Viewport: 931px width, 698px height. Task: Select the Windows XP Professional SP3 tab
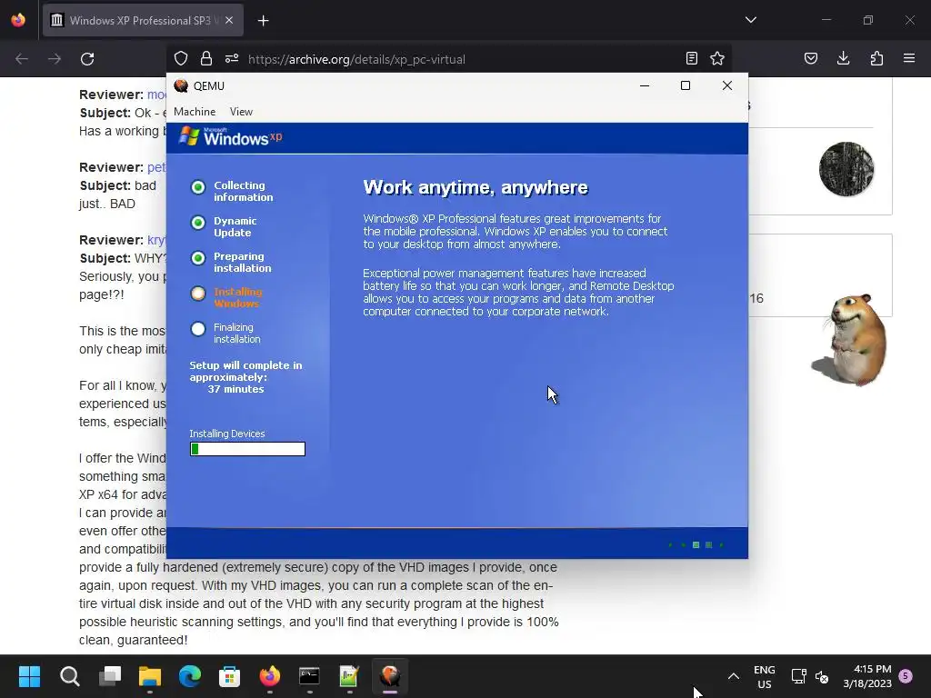coord(143,21)
